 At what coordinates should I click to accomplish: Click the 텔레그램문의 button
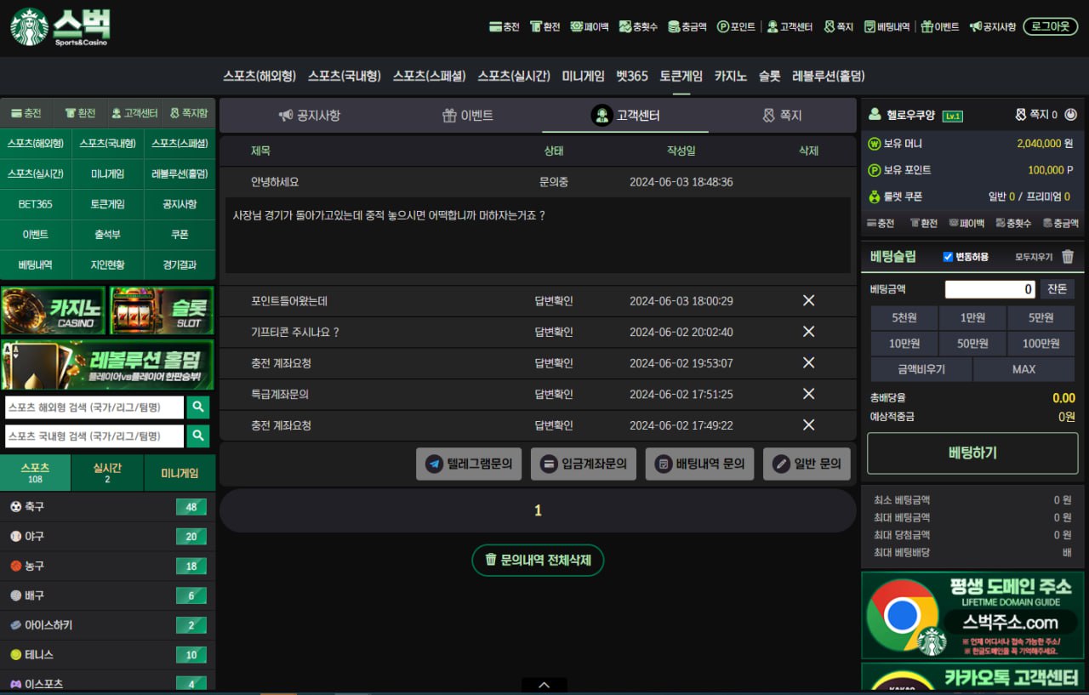coord(469,464)
